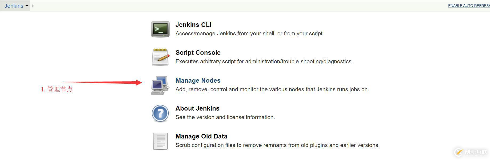
Task: Click the 'See the version and license' description
Action: [x=225, y=117]
